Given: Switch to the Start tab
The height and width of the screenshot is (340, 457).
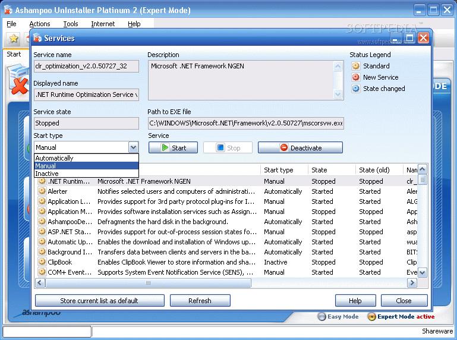Looking at the screenshot, I should coord(14,54).
